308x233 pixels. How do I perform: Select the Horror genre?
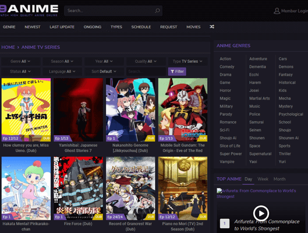click(x=225, y=90)
